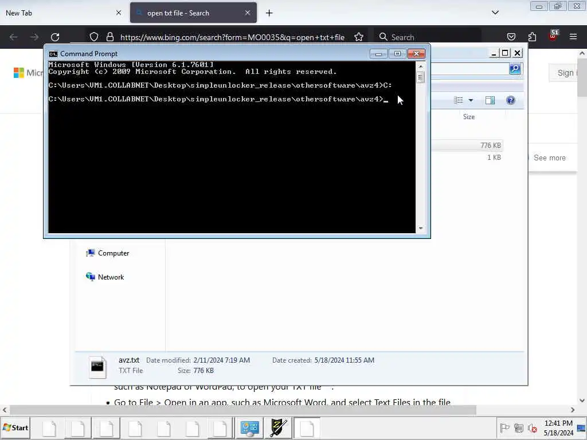The image size is (587, 440).
Task: Click the page scrollbar up arrow
Action: 582,53
